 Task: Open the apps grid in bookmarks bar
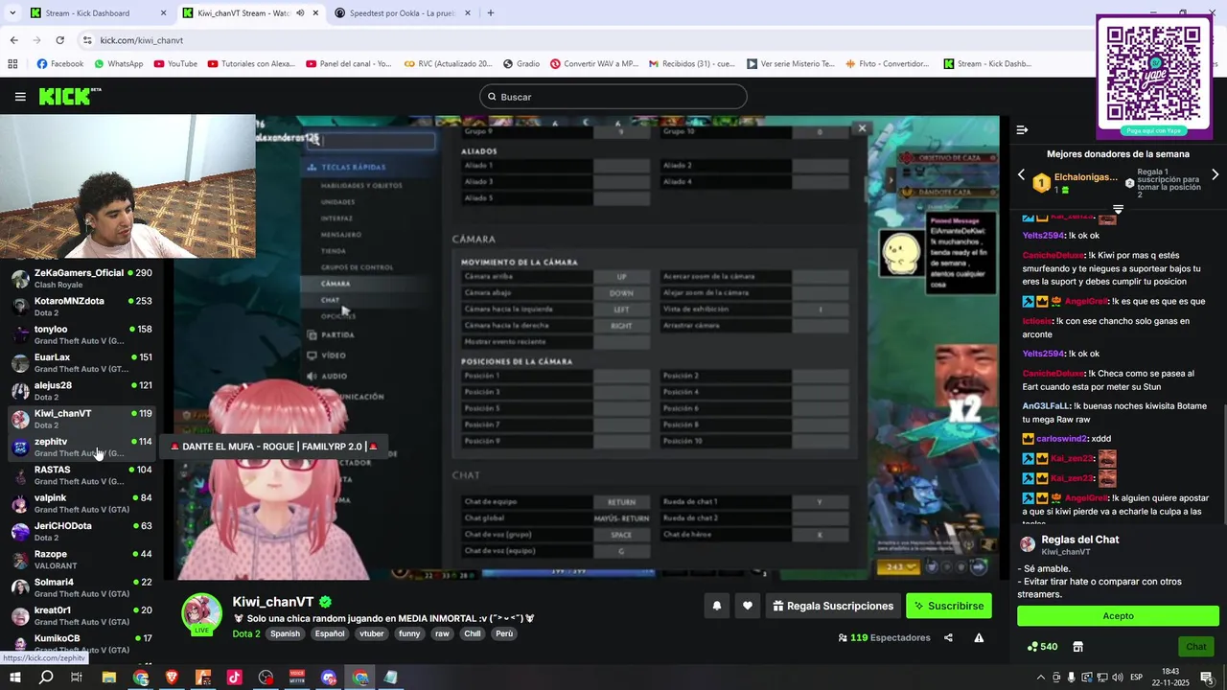(x=12, y=64)
